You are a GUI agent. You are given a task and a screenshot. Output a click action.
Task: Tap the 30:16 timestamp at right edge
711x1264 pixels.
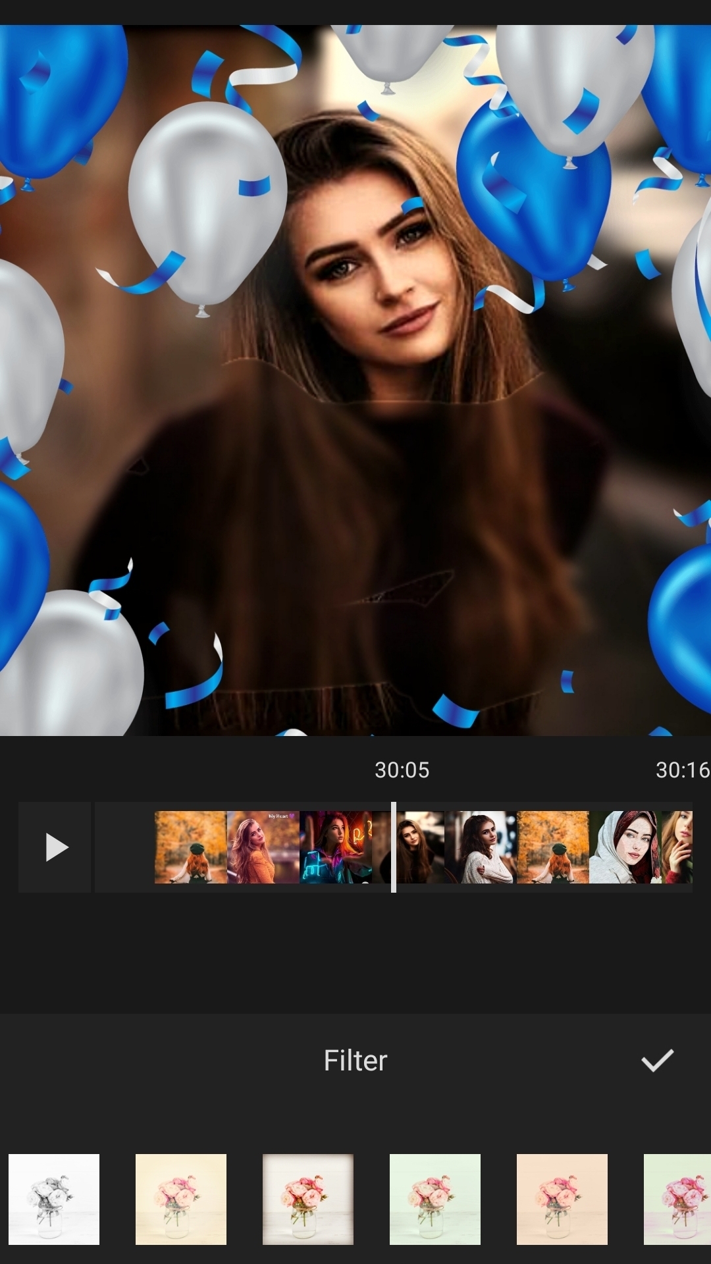click(682, 770)
